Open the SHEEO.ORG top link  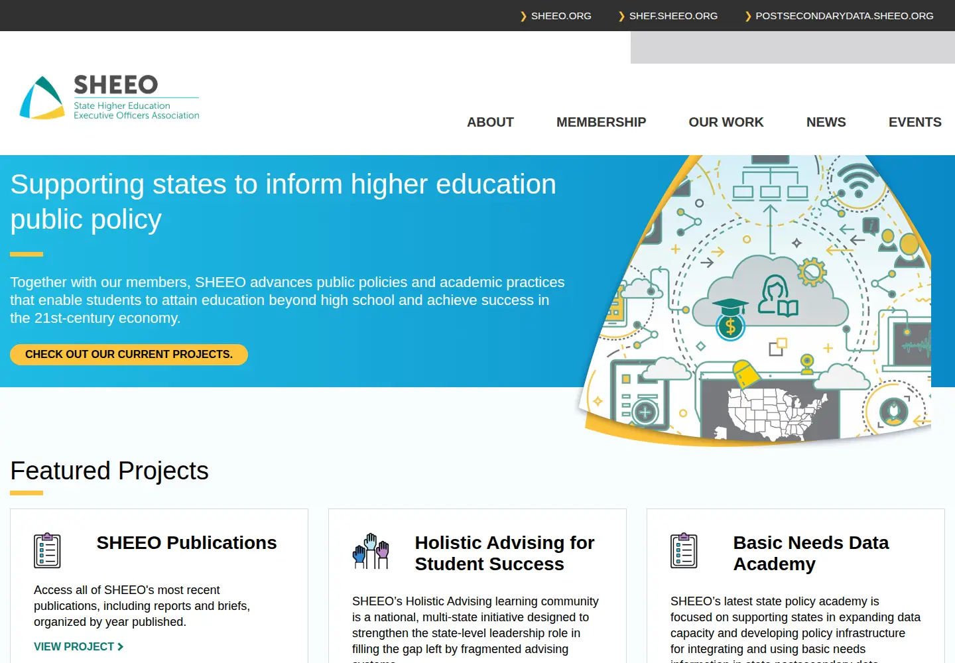561,16
